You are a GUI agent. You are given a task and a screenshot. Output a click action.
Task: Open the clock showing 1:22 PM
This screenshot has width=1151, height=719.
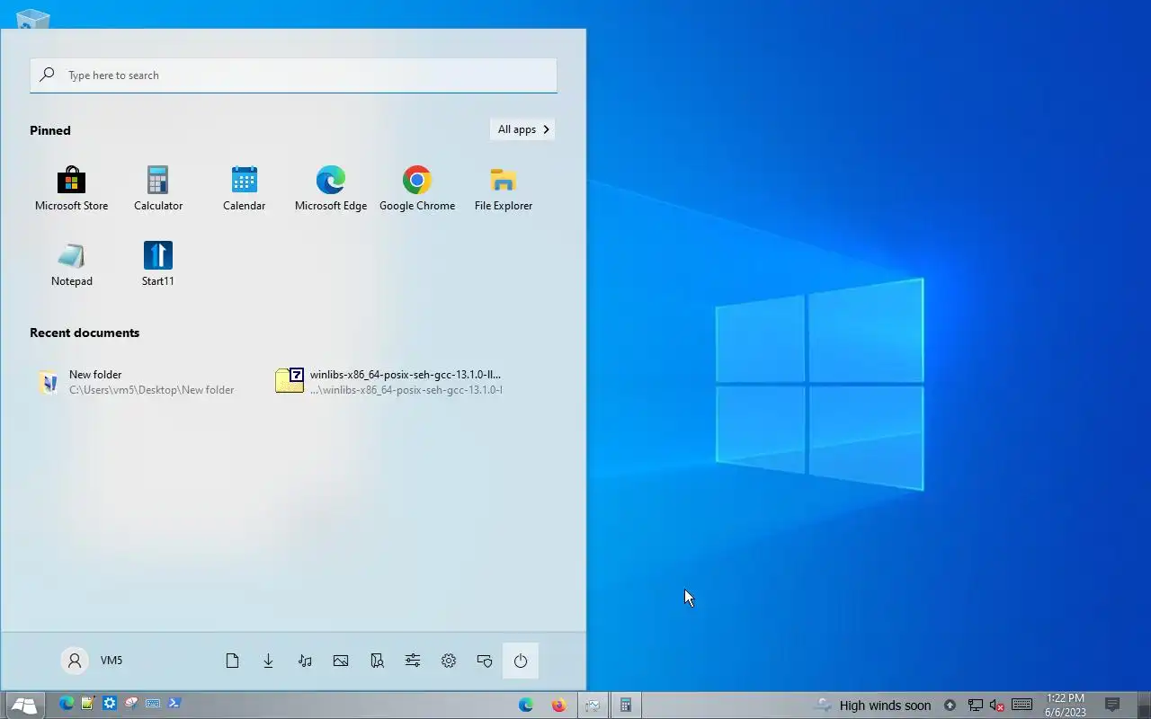tap(1066, 706)
